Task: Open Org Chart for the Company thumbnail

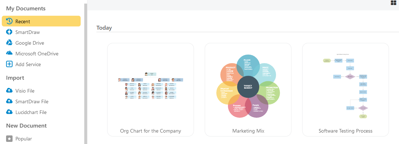Action: [x=151, y=89]
